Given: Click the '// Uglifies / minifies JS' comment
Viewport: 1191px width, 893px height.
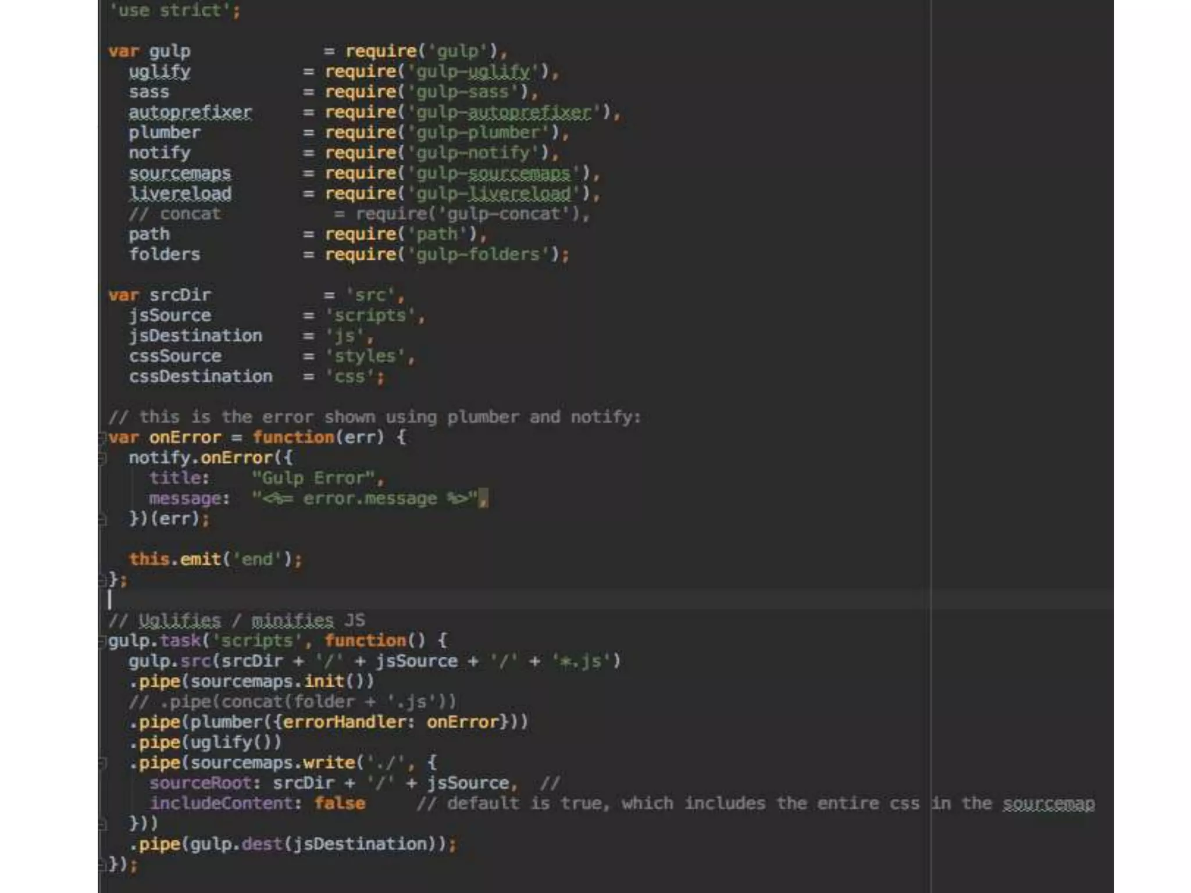Looking at the screenshot, I should click(x=237, y=621).
